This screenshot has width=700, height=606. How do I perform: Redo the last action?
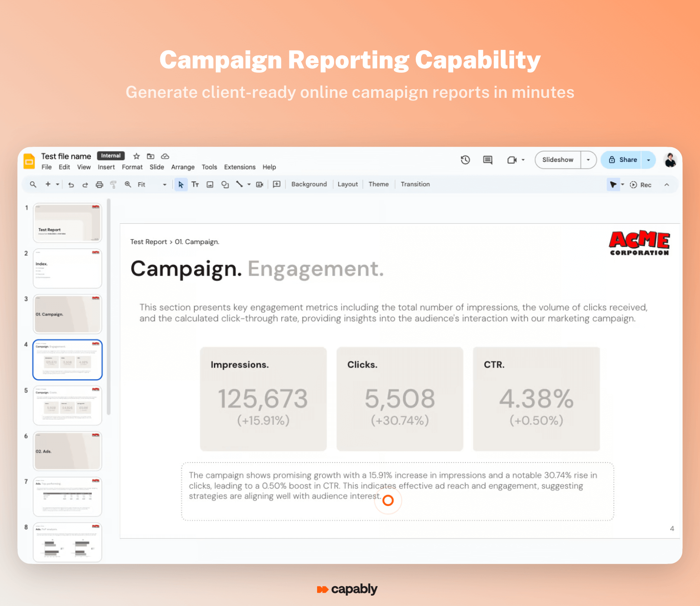tap(85, 185)
